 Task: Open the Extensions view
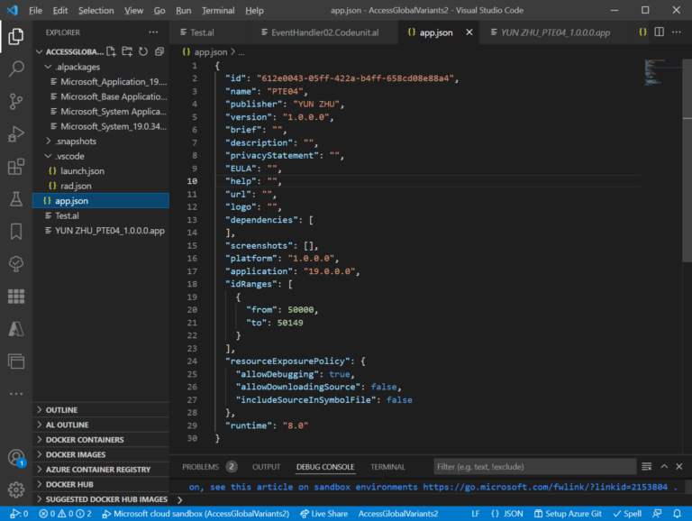point(15,167)
